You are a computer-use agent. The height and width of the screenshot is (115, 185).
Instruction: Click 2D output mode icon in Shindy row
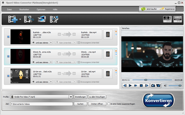[x=74, y=54]
